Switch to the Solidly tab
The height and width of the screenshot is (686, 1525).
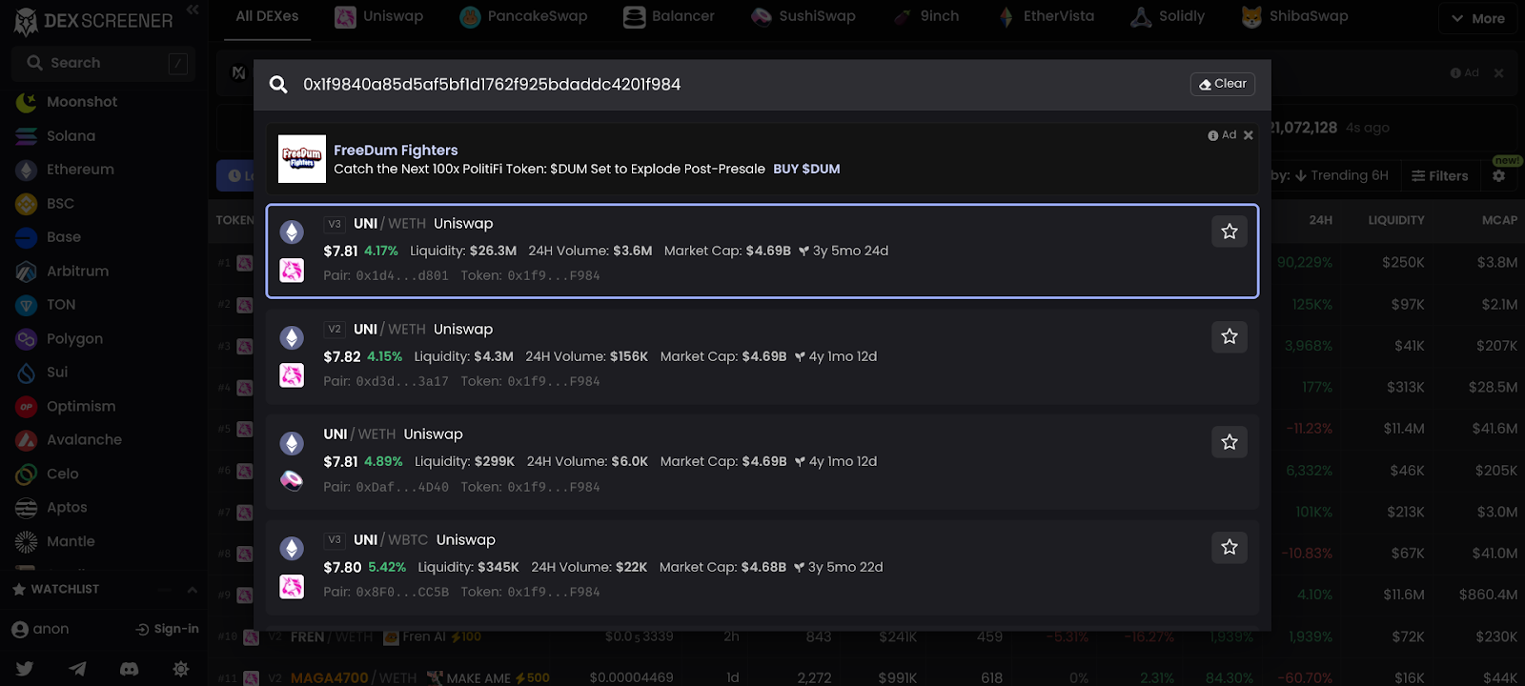click(x=1168, y=17)
